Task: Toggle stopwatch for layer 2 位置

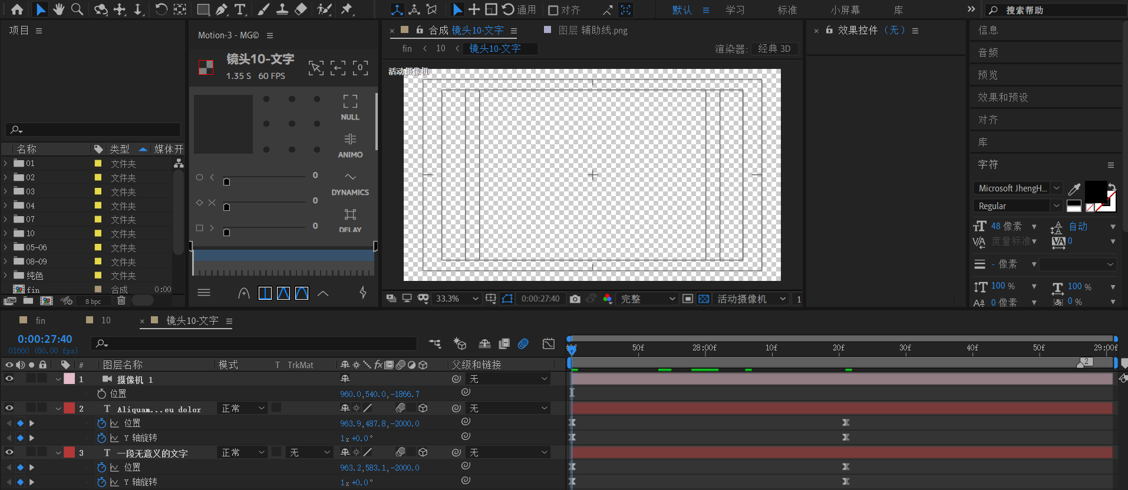Action: pyautogui.click(x=101, y=423)
